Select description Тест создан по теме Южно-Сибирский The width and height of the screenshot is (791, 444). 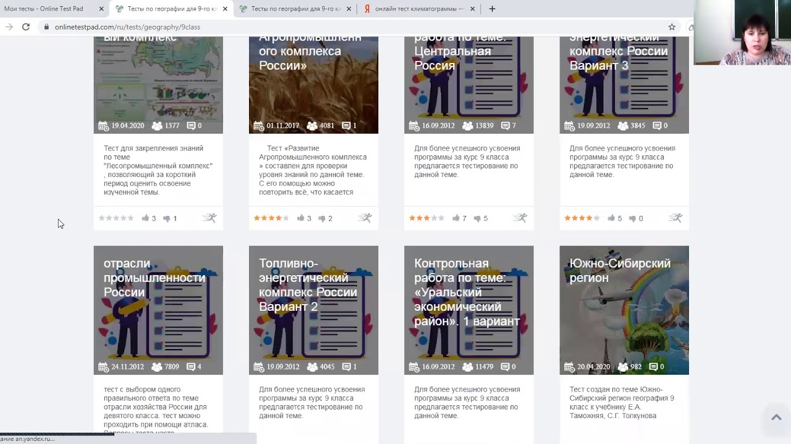point(622,403)
